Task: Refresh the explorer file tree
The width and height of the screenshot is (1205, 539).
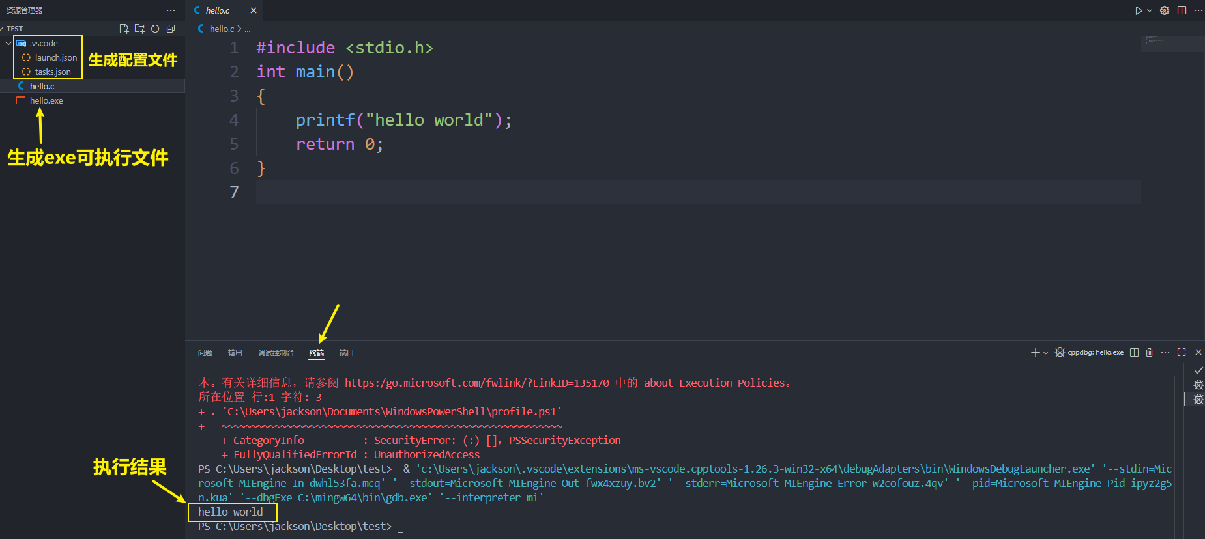Action: click(155, 29)
